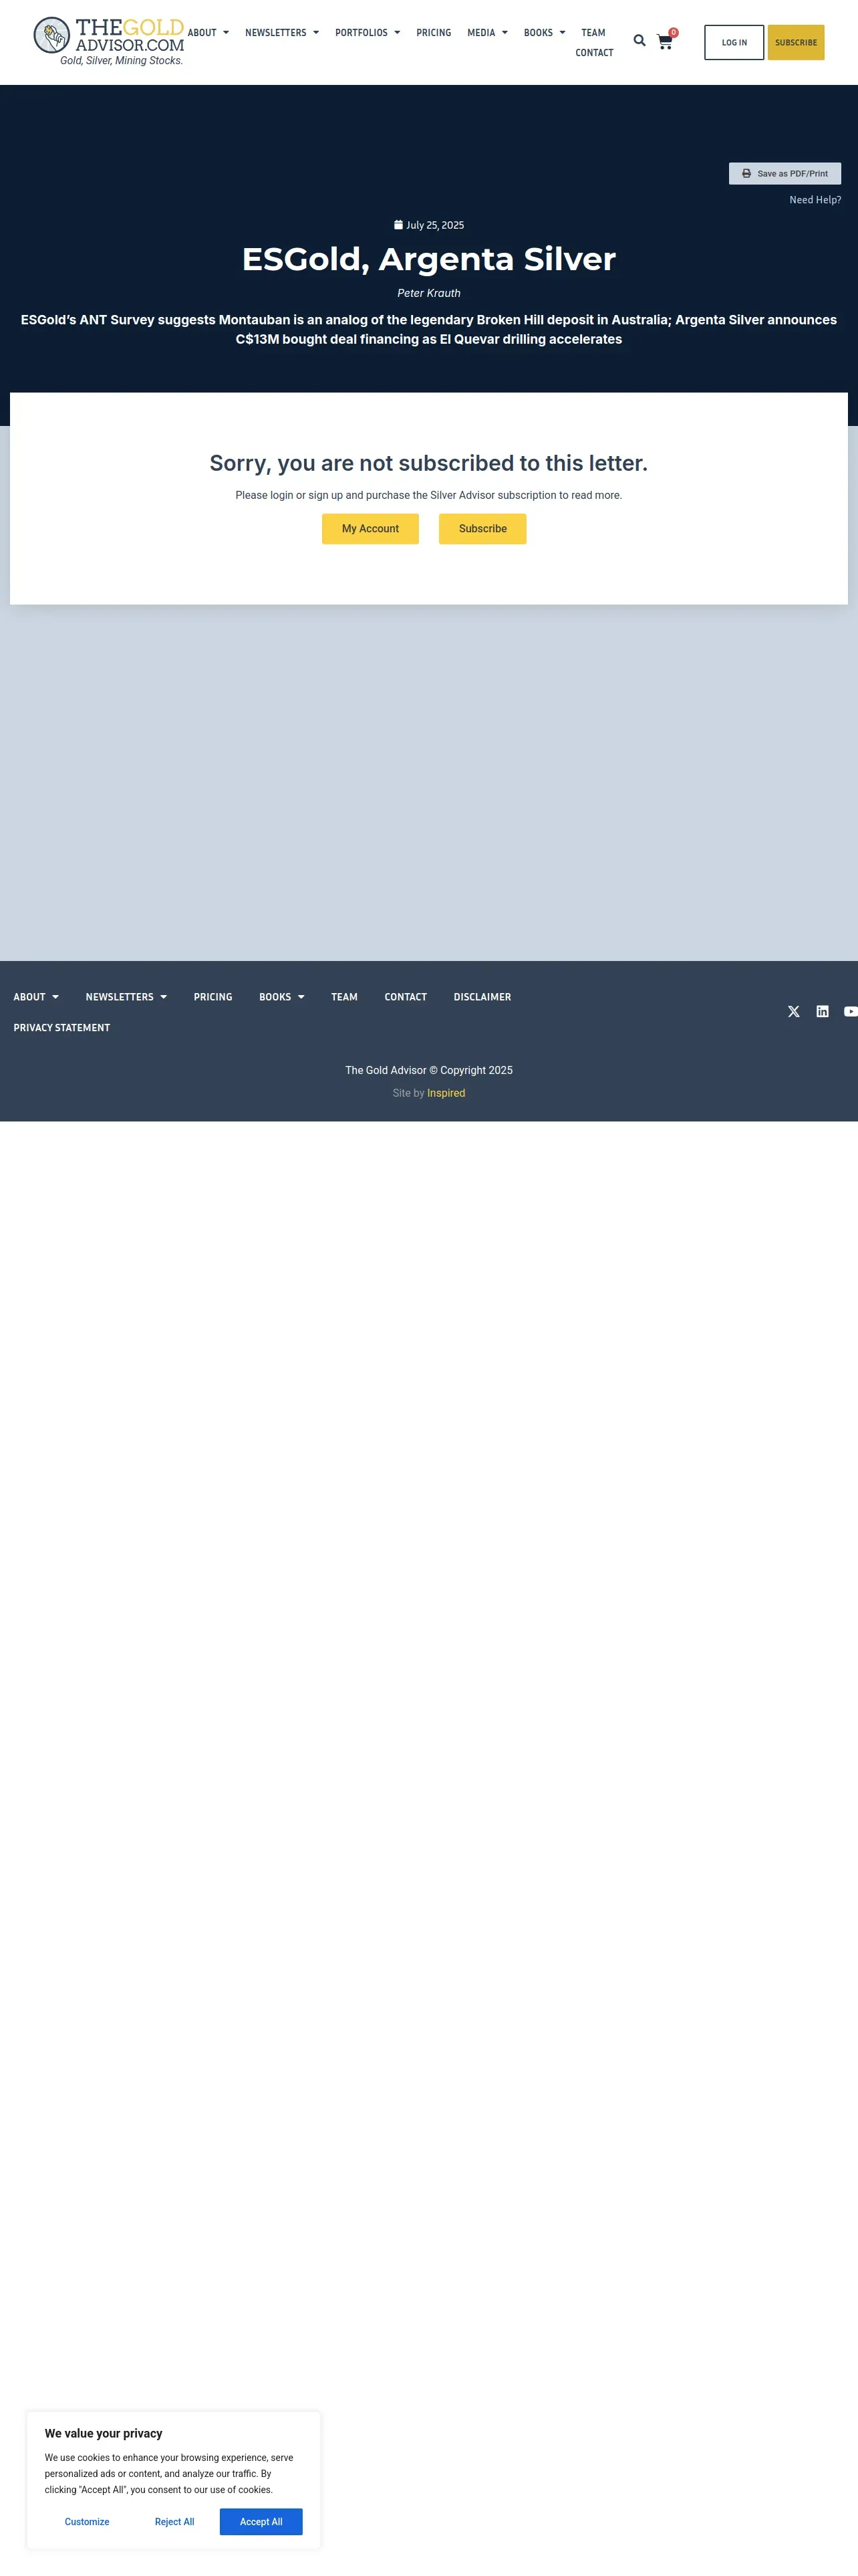The width and height of the screenshot is (858, 2576).
Task: Open the X (Twitter) social icon
Action: (794, 1012)
